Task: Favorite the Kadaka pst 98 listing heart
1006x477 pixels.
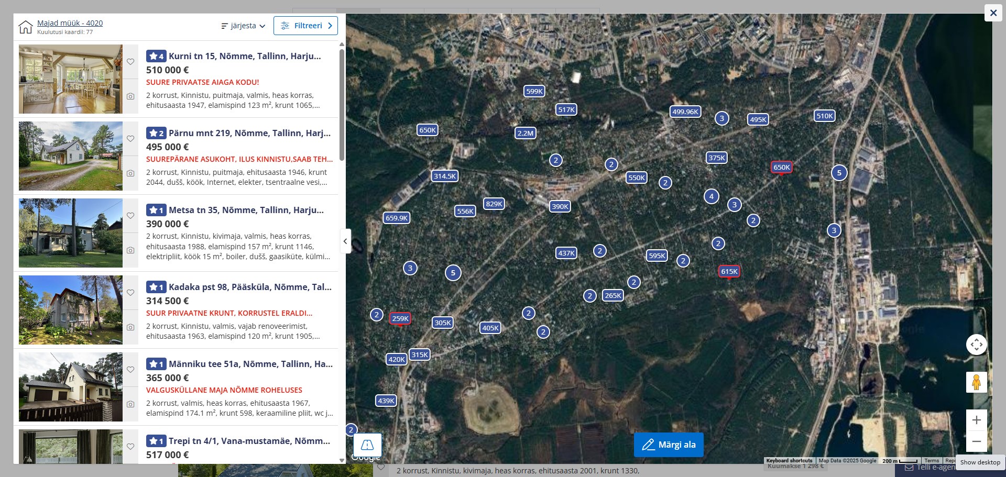Action: pos(130,293)
